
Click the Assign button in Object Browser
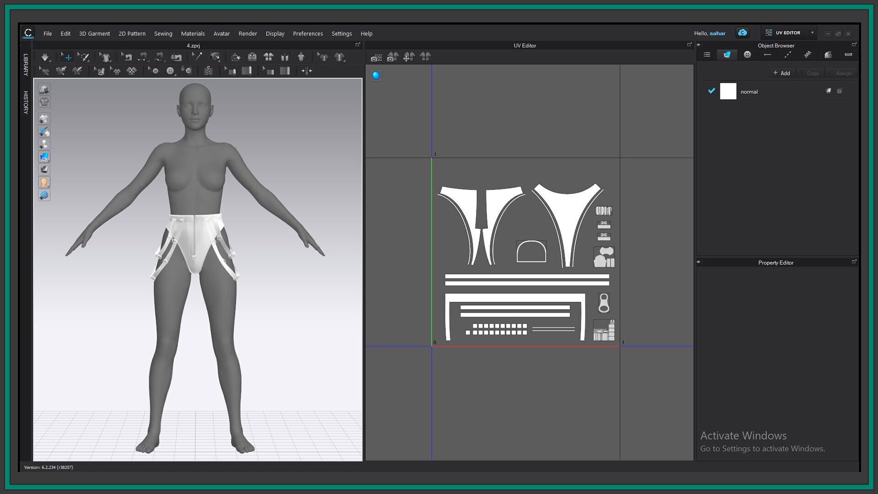click(841, 73)
